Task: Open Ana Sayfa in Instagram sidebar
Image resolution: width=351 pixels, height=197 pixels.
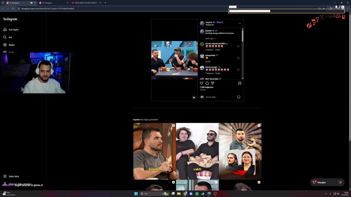Action: click(x=11, y=30)
